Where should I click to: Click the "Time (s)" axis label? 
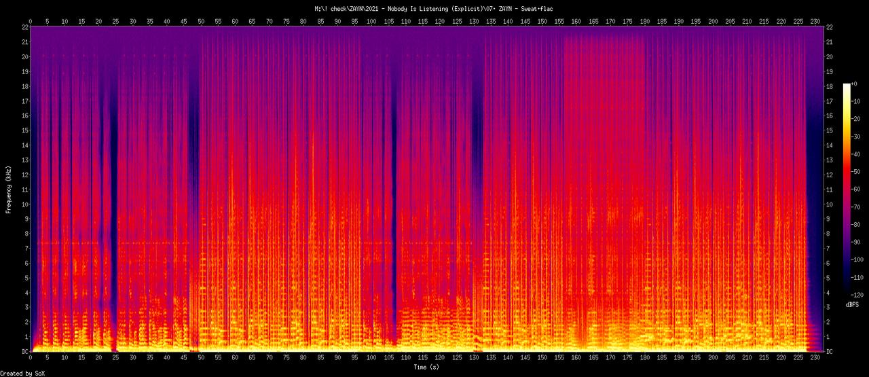pyautogui.click(x=428, y=367)
